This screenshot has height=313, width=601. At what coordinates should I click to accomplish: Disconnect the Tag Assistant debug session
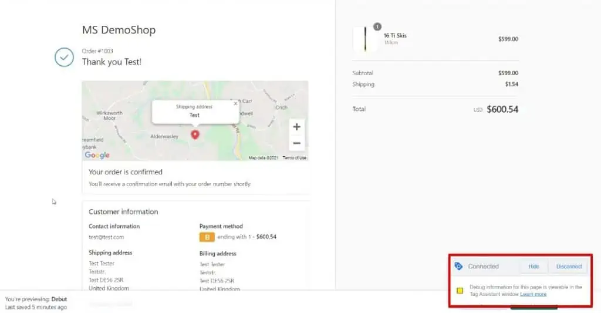point(569,266)
